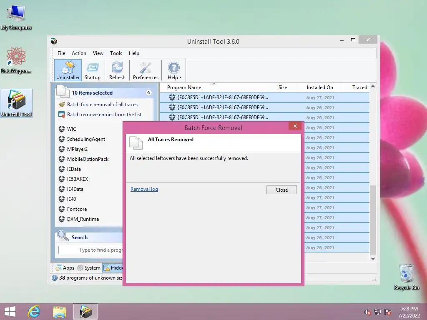The width and height of the screenshot is (427, 320).
Task: Click the list scrollbar up arrow
Action: (x=373, y=87)
